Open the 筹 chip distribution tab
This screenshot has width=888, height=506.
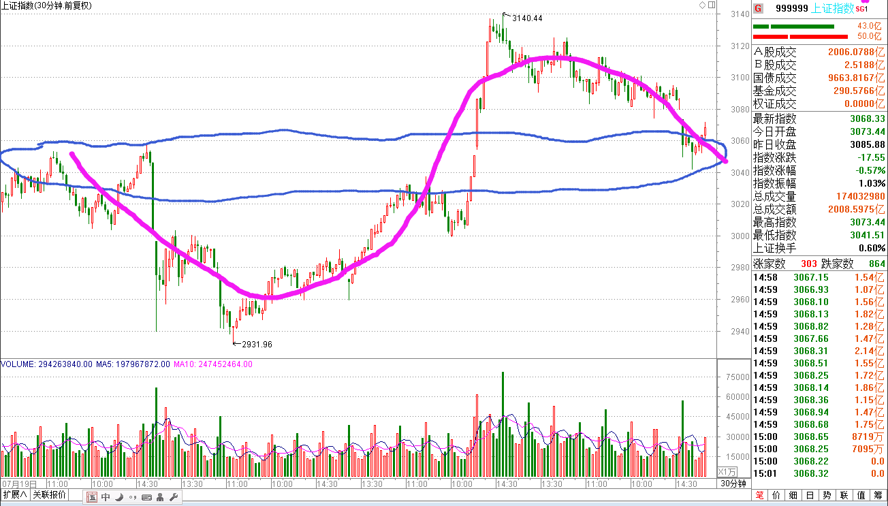click(878, 495)
